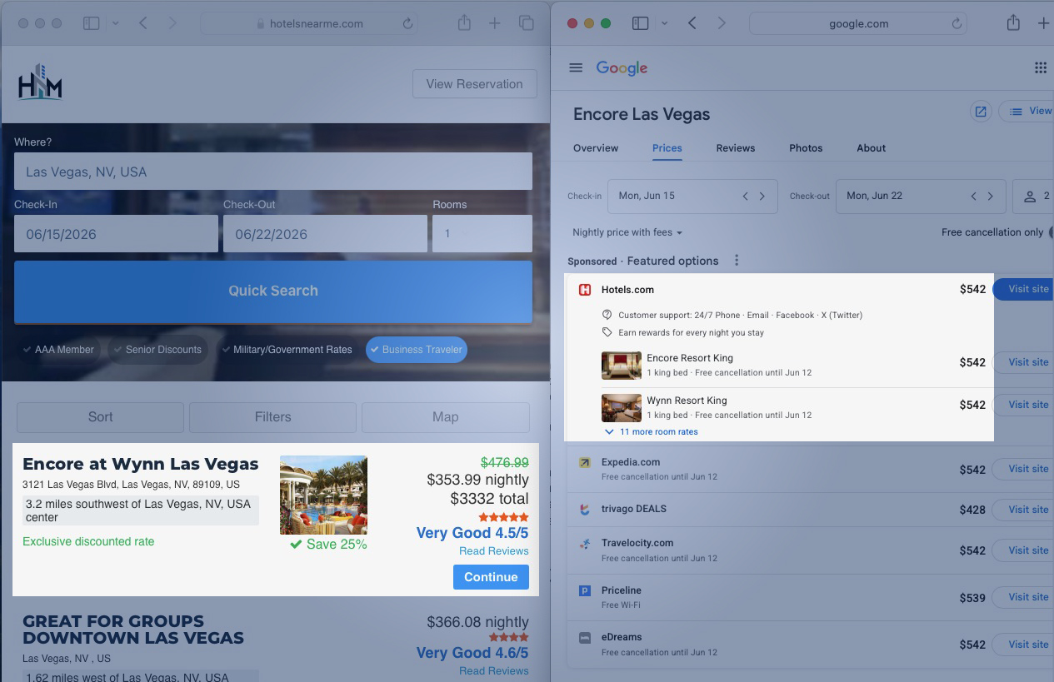The image size is (1054, 682).
Task: Open sidebar dropdown arrow in Google window
Action: [x=664, y=23]
